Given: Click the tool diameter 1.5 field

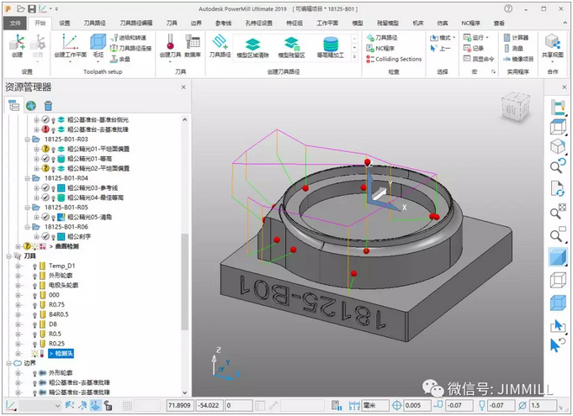Looking at the screenshot, I should click(x=543, y=405).
